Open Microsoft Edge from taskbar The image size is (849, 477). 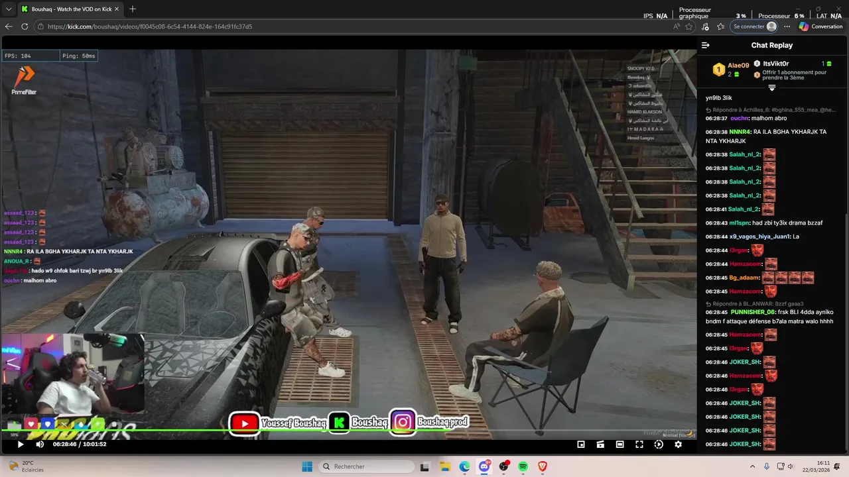coord(464,466)
